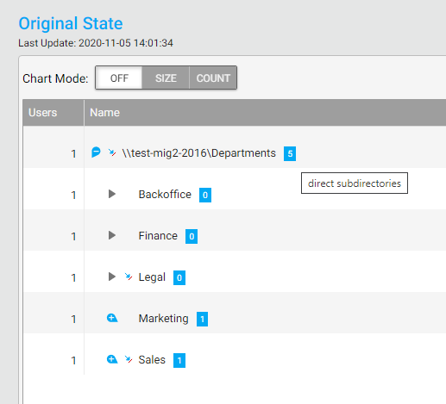Click the Original State heading
This screenshot has width=446, height=404.
[x=71, y=23]
